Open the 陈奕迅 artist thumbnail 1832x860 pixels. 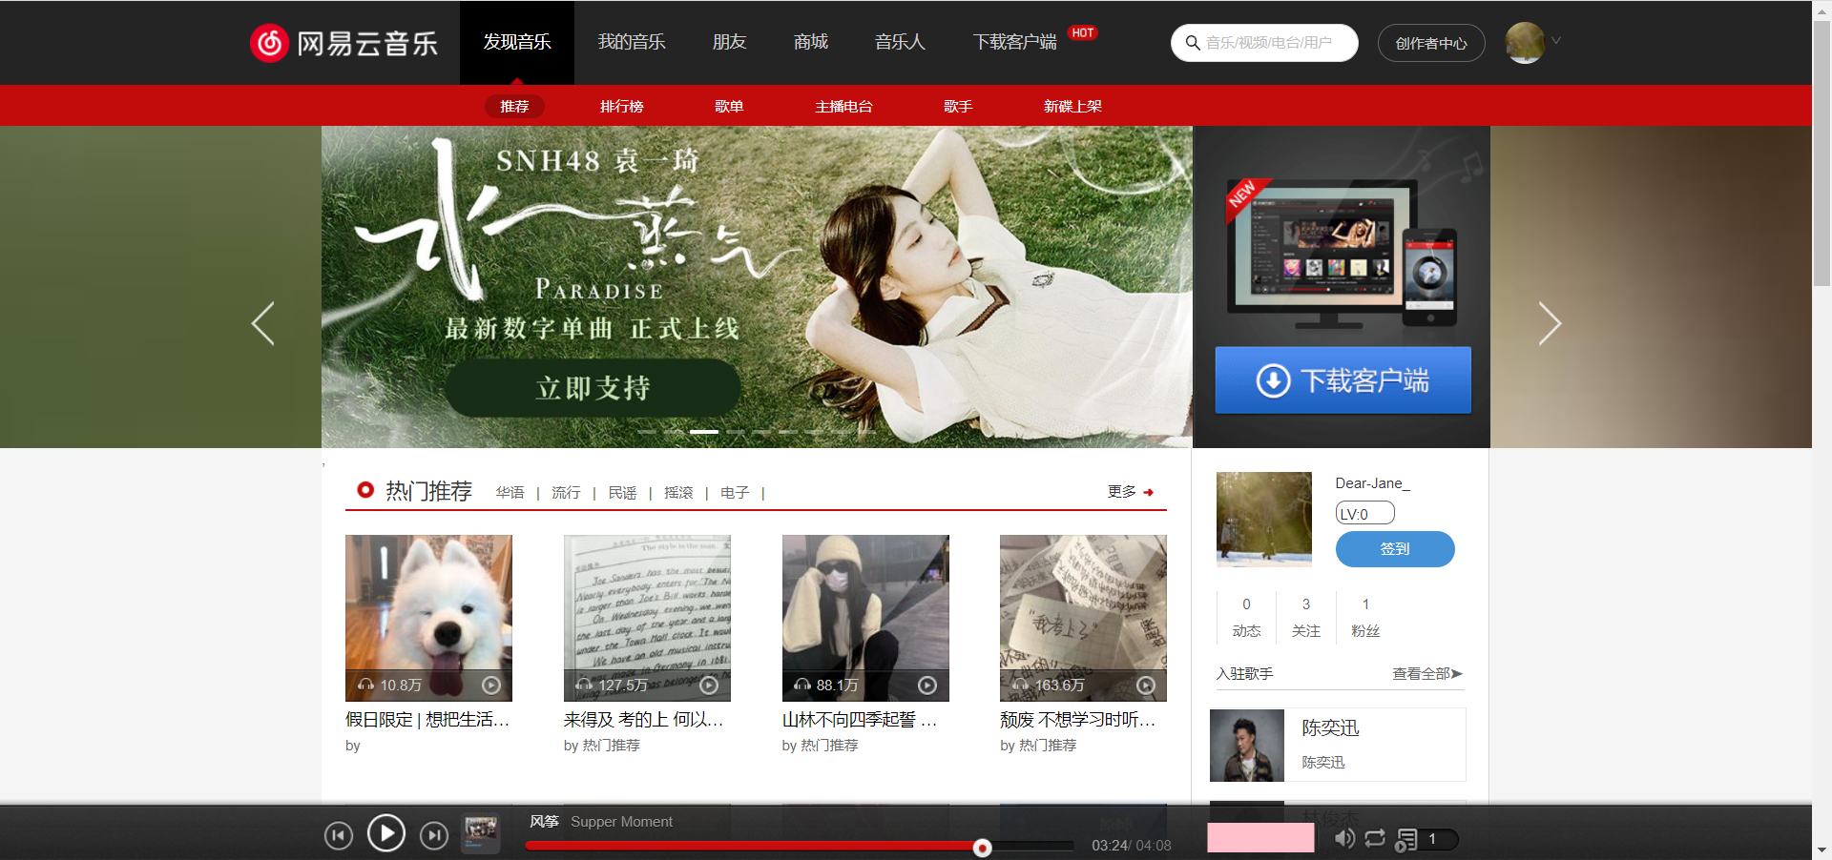(x=1246, y=745)
